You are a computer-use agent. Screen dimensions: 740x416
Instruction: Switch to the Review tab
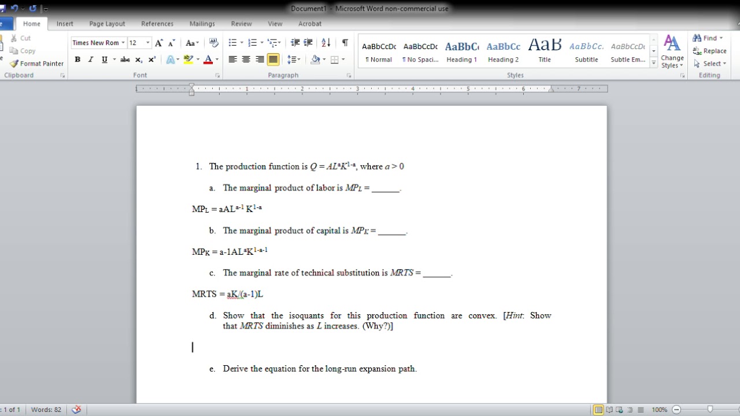(241, 24)
